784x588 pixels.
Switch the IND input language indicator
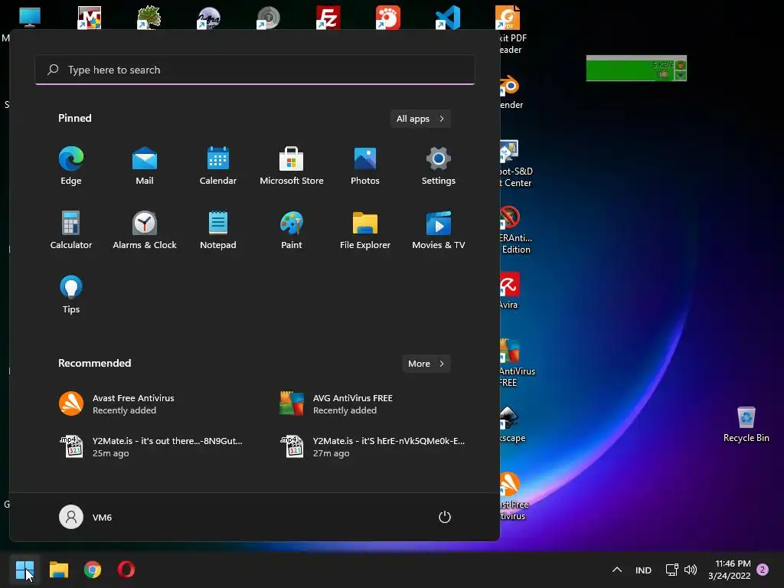(643, 570)
